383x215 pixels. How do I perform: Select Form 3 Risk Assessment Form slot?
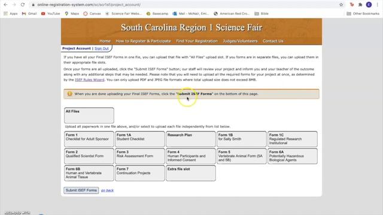(x=139, y=156)
